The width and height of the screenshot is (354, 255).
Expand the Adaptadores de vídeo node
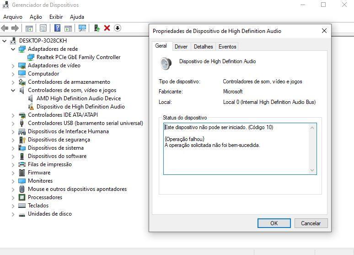click(13, 66)
